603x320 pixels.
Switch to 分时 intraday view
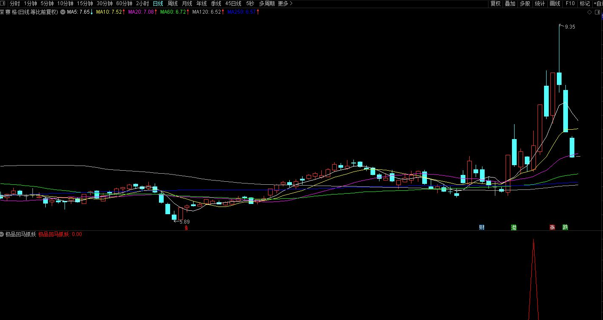pos(15,3)
